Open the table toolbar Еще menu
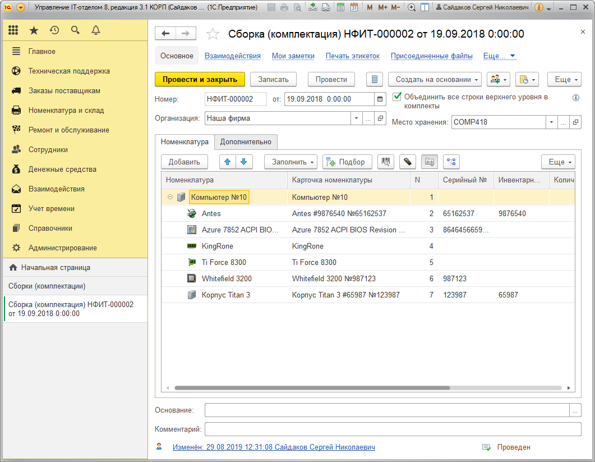Image resolution: width=595 pixels, height=462 pixels. 558,162
